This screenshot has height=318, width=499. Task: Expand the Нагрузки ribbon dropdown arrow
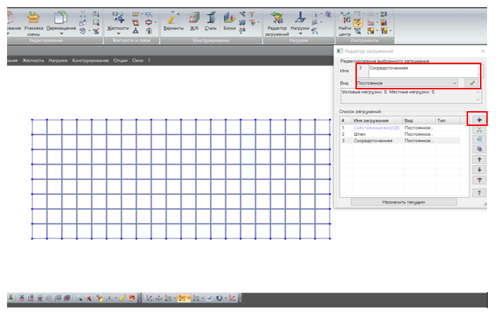[x=300, y=33]
